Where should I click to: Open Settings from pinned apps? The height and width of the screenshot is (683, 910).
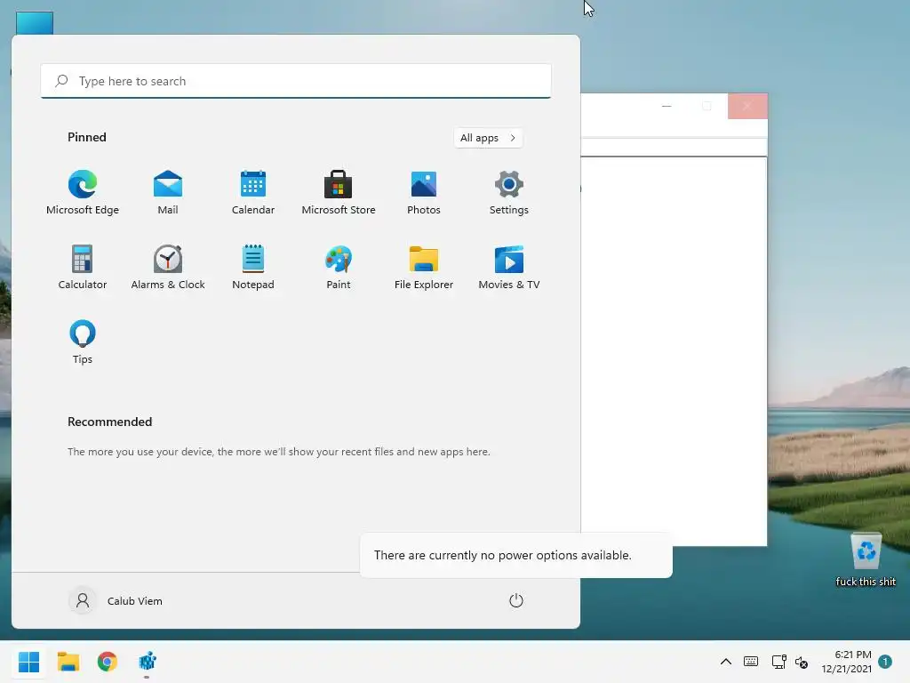(509, 192)
